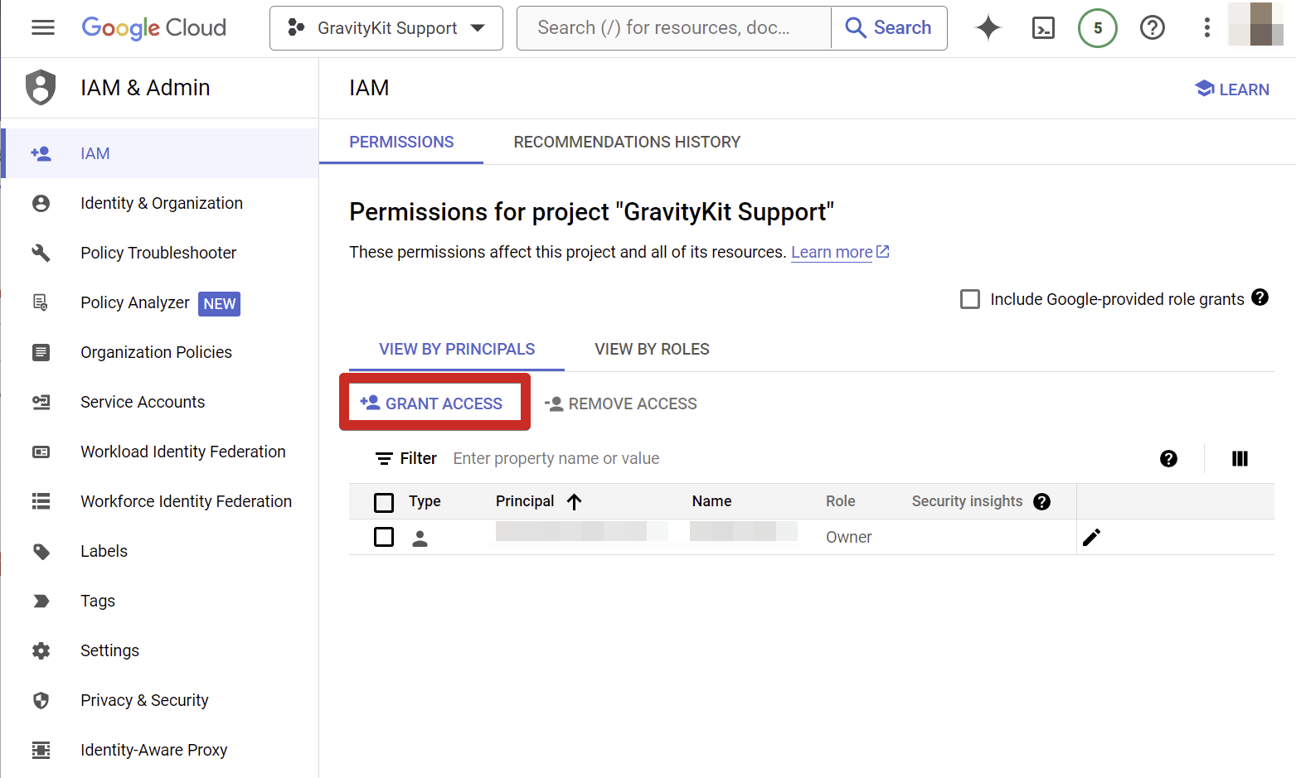Activate Cloud Shell terminal icon
1296x778 pixels.
1043,28
